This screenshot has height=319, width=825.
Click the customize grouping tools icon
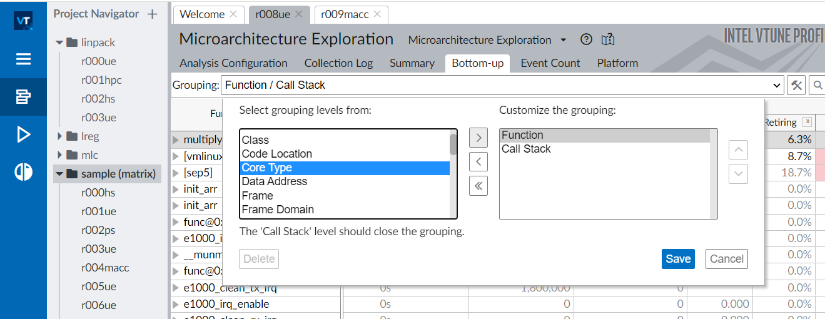pos(796,85)
